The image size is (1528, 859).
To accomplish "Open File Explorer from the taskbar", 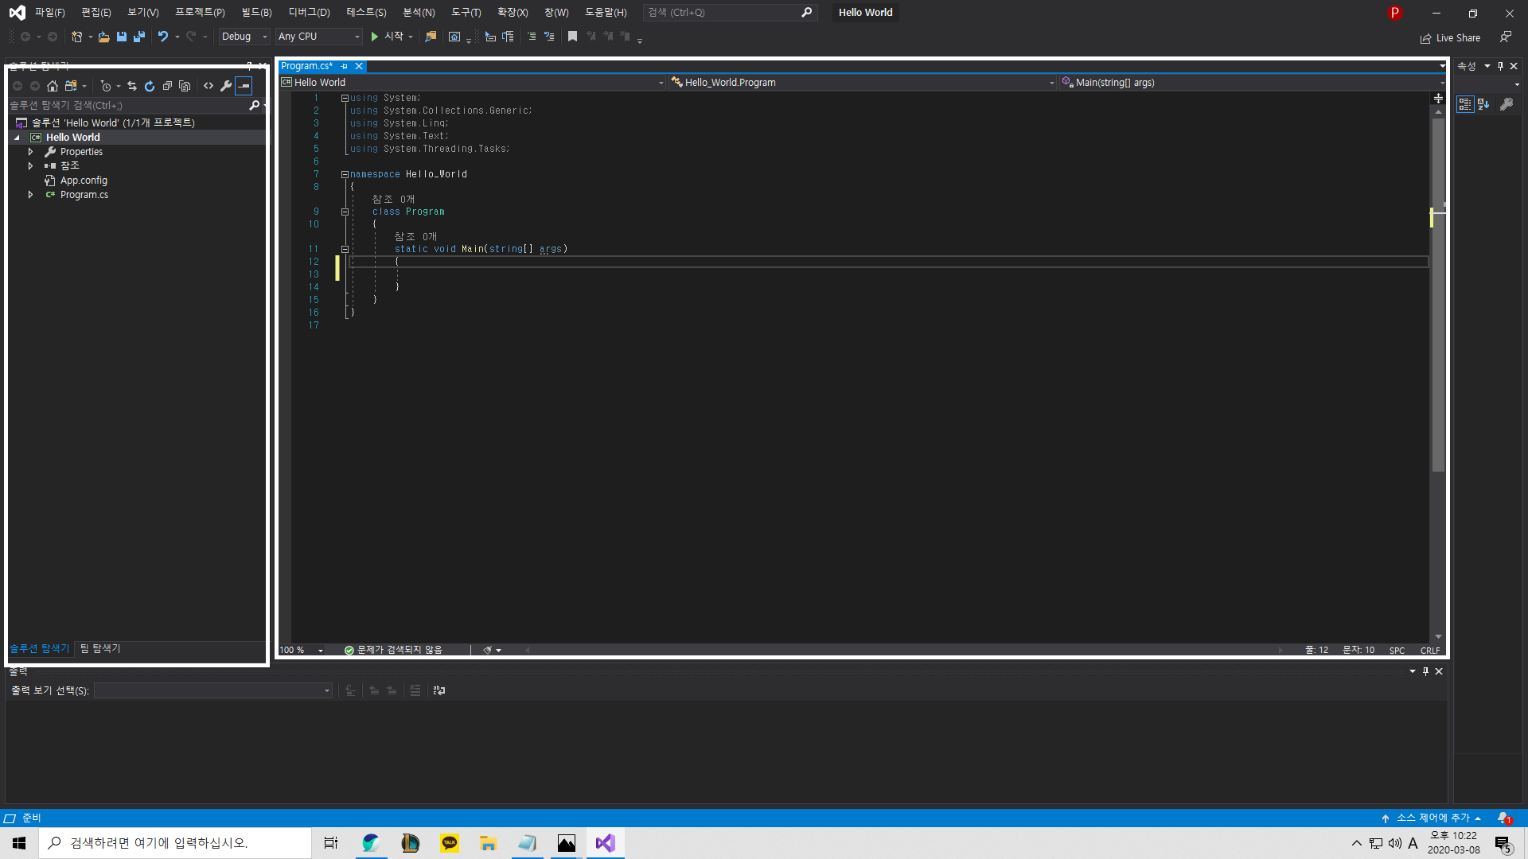I will coord(488,843).
